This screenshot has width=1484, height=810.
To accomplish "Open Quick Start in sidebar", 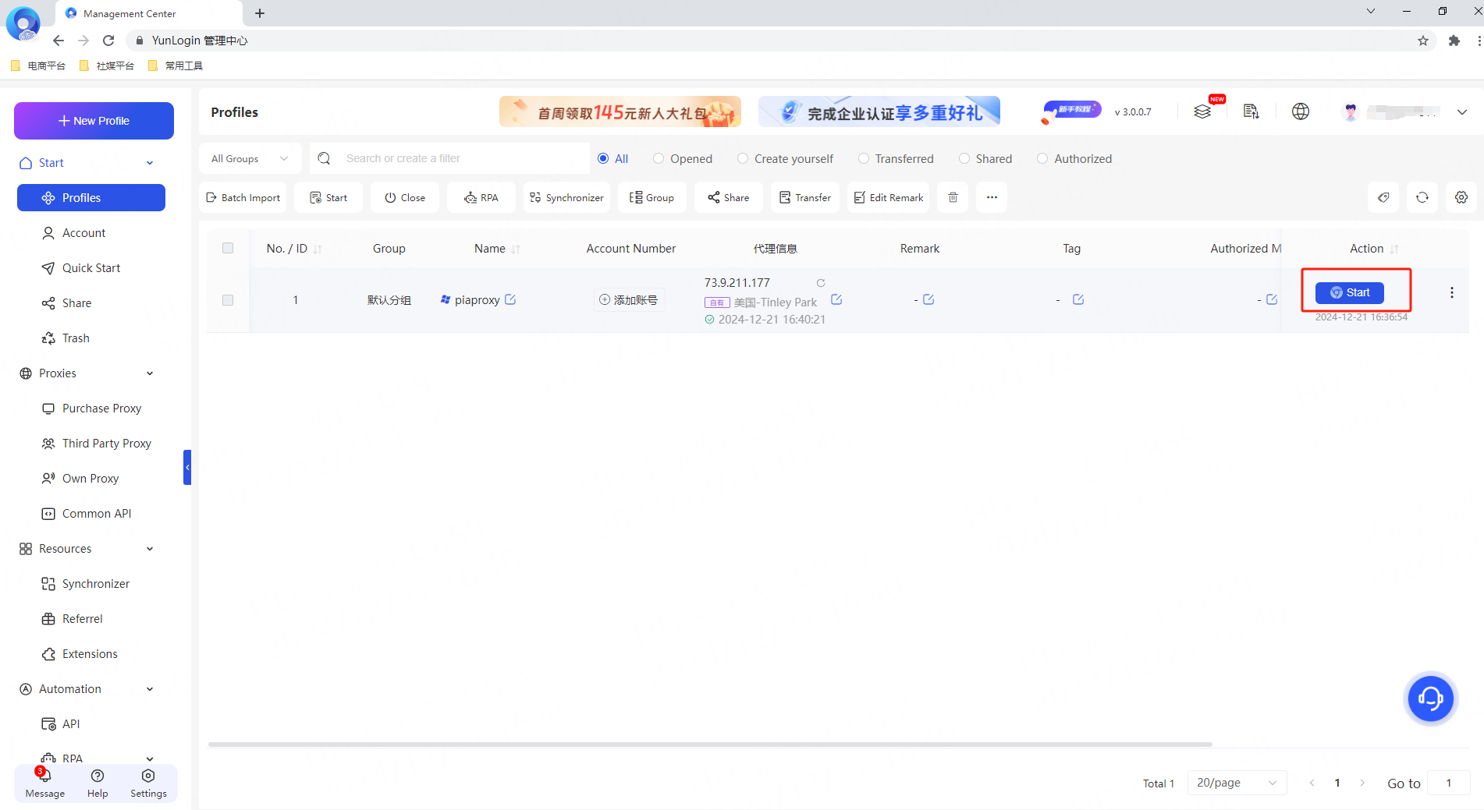I will click(91, 268).
